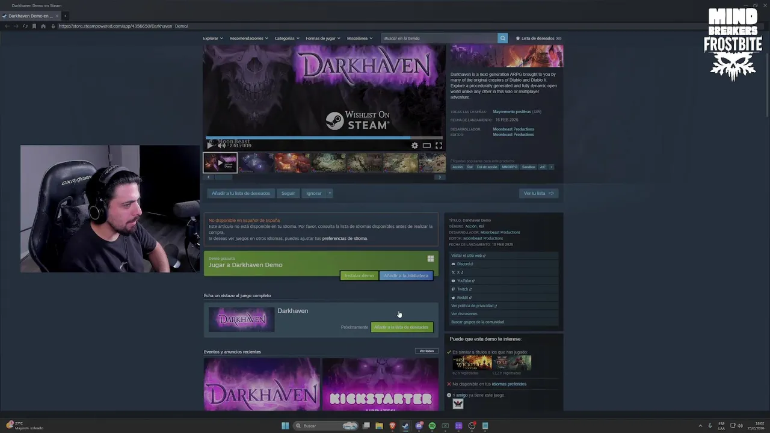Toggle theater mode on video player
Image resolution: width=770 pixels, height=433 pixels.
click(427, 145)
